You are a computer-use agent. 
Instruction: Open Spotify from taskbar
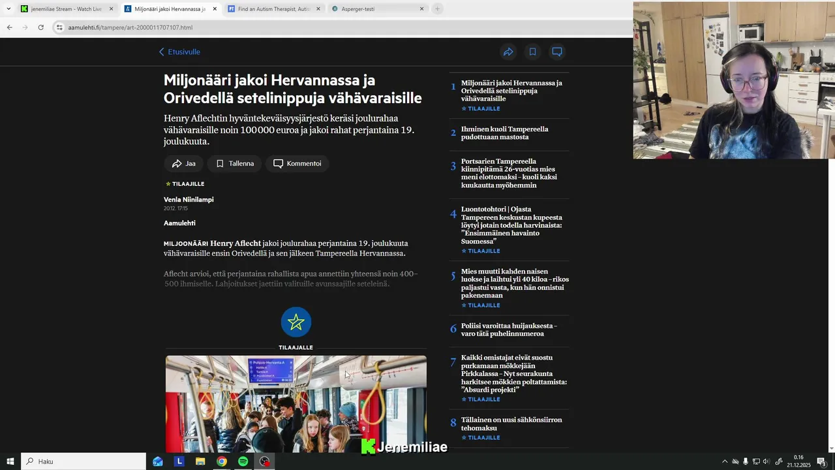(243, 462)
